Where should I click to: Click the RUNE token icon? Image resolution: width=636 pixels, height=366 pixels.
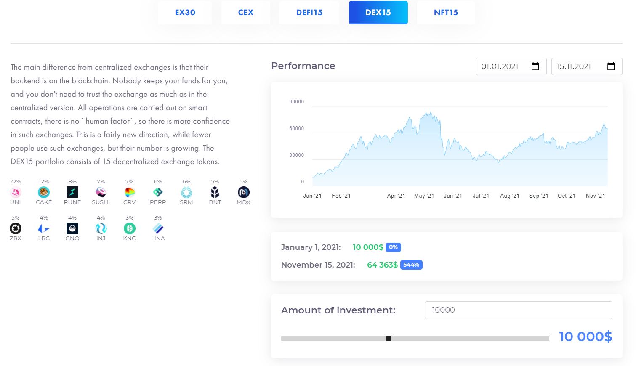point(72,192)
